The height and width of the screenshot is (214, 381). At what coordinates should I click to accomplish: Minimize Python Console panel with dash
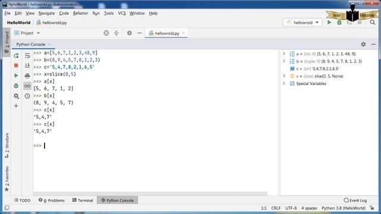point(373,44)
